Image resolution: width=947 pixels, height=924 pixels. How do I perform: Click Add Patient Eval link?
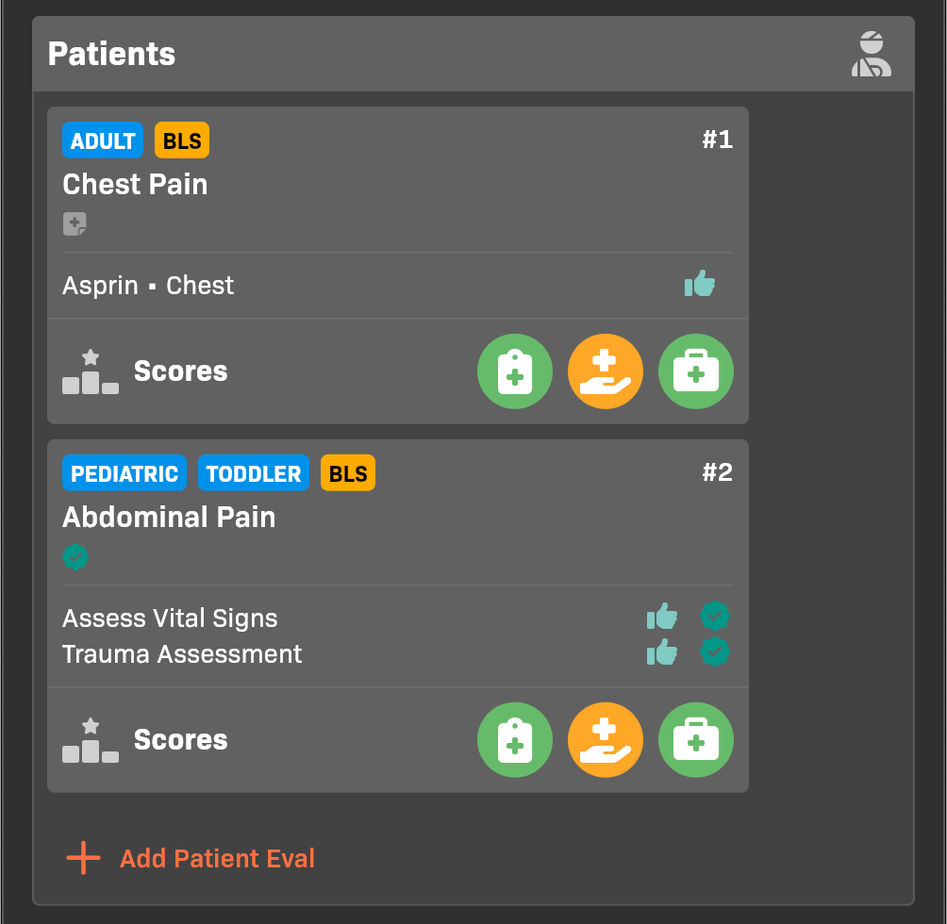pos(217,859)
